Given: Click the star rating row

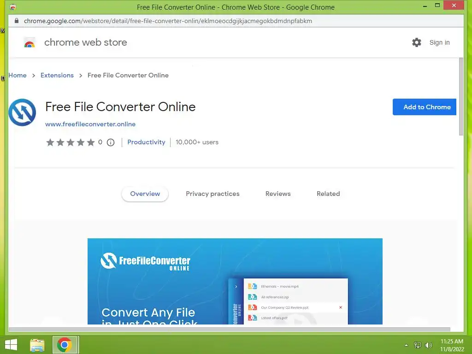Looking at the screenshot, I should (x=71, y=142).
